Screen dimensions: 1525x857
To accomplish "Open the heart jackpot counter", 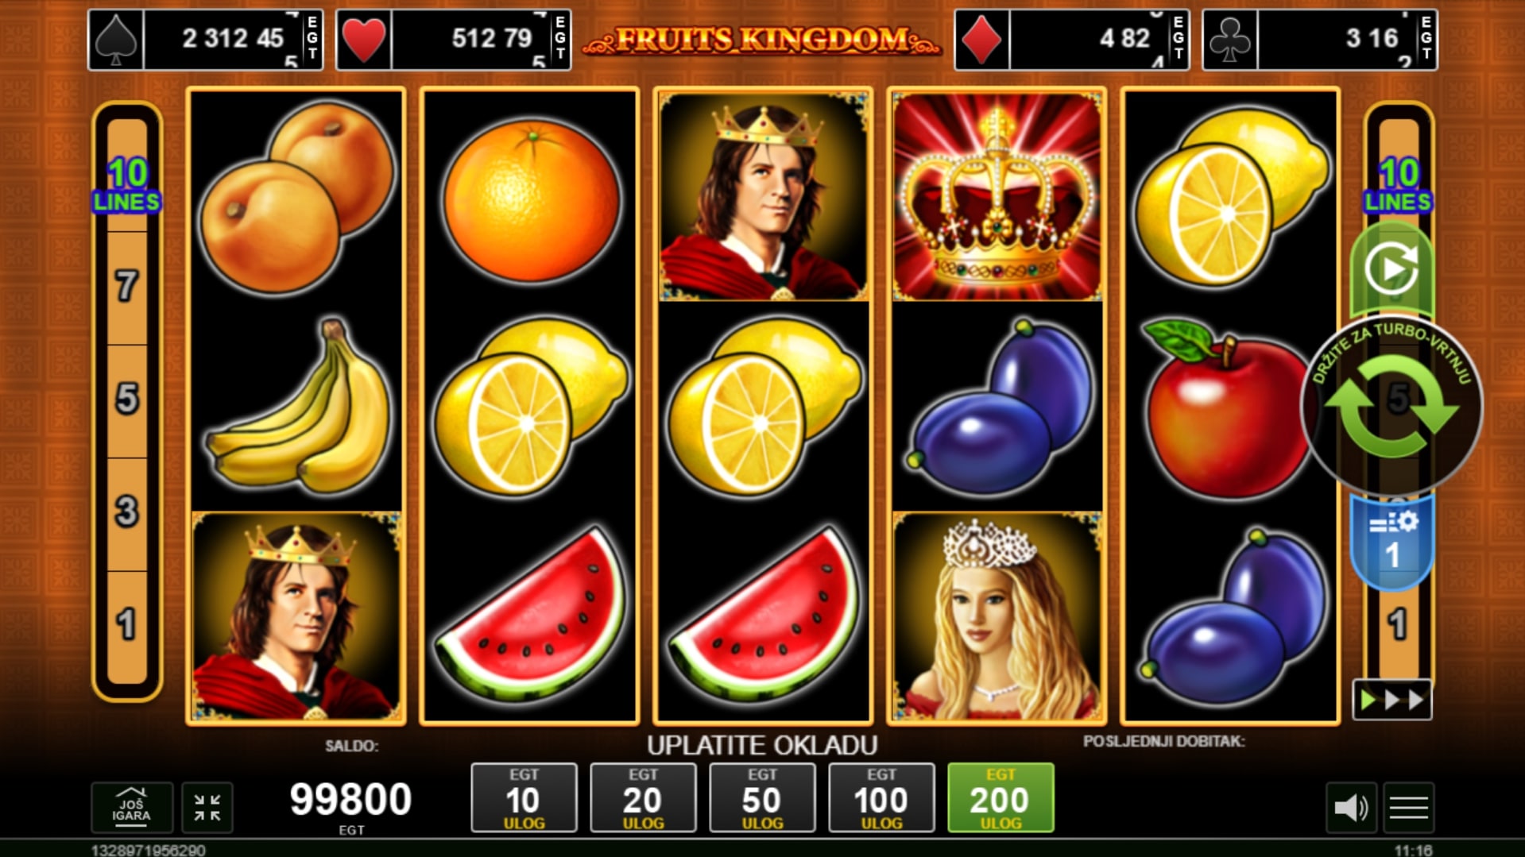I will pyautogui.click(x=454, y=39).
